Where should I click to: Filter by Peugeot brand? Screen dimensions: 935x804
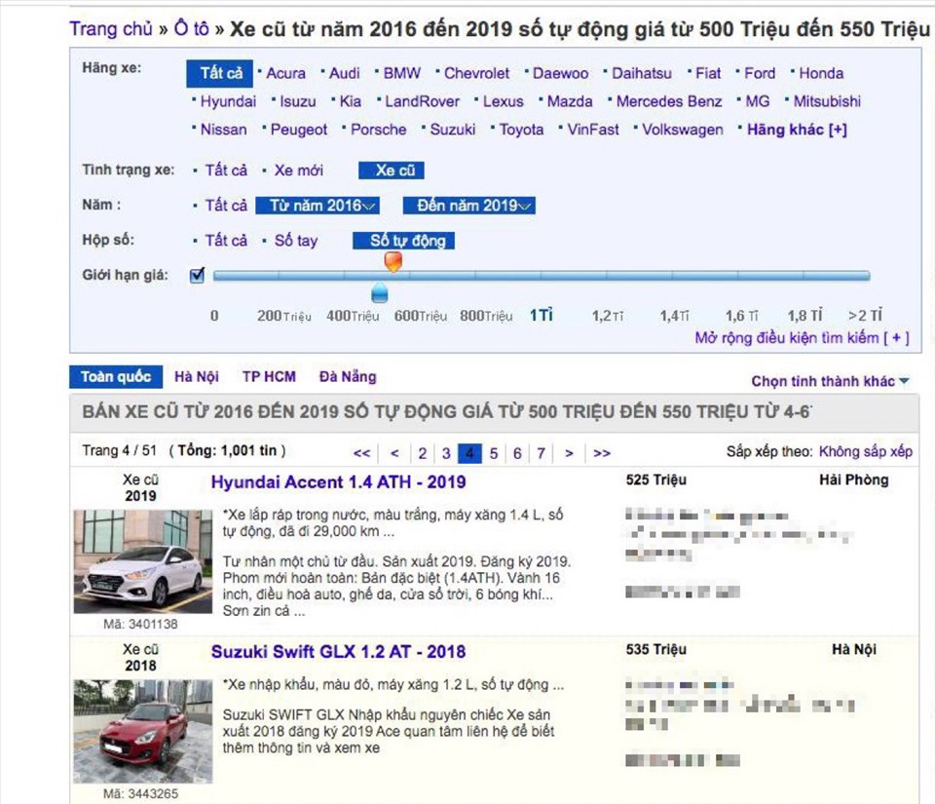coord(298,130)
